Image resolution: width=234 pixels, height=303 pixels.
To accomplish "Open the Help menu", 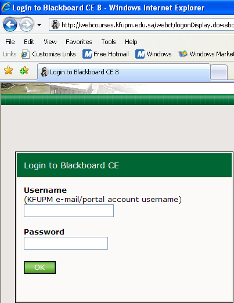I will [131, 42].
